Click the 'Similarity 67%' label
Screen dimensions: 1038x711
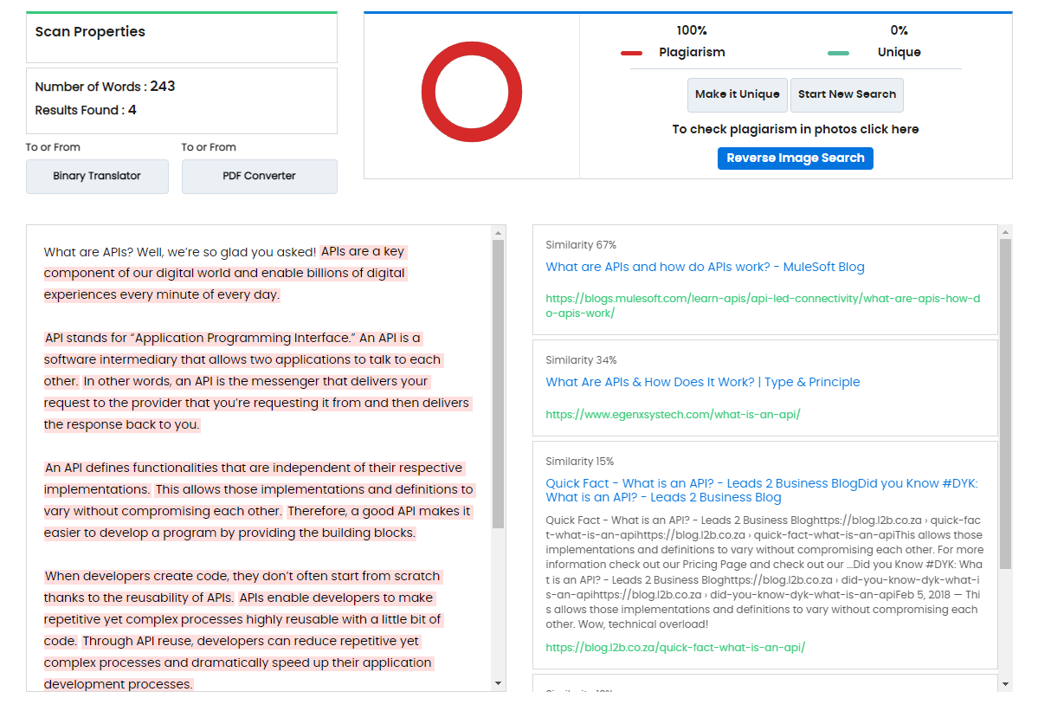(x=581, y=245)
